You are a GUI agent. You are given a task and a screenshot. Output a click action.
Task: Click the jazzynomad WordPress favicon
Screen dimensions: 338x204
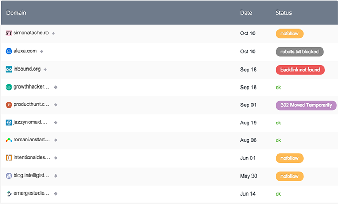pyautogui.click(x=8, y=123)
